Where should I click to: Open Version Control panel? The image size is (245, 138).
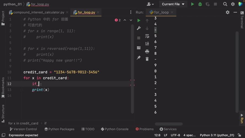pyautogui.click(x=23, y=129)
